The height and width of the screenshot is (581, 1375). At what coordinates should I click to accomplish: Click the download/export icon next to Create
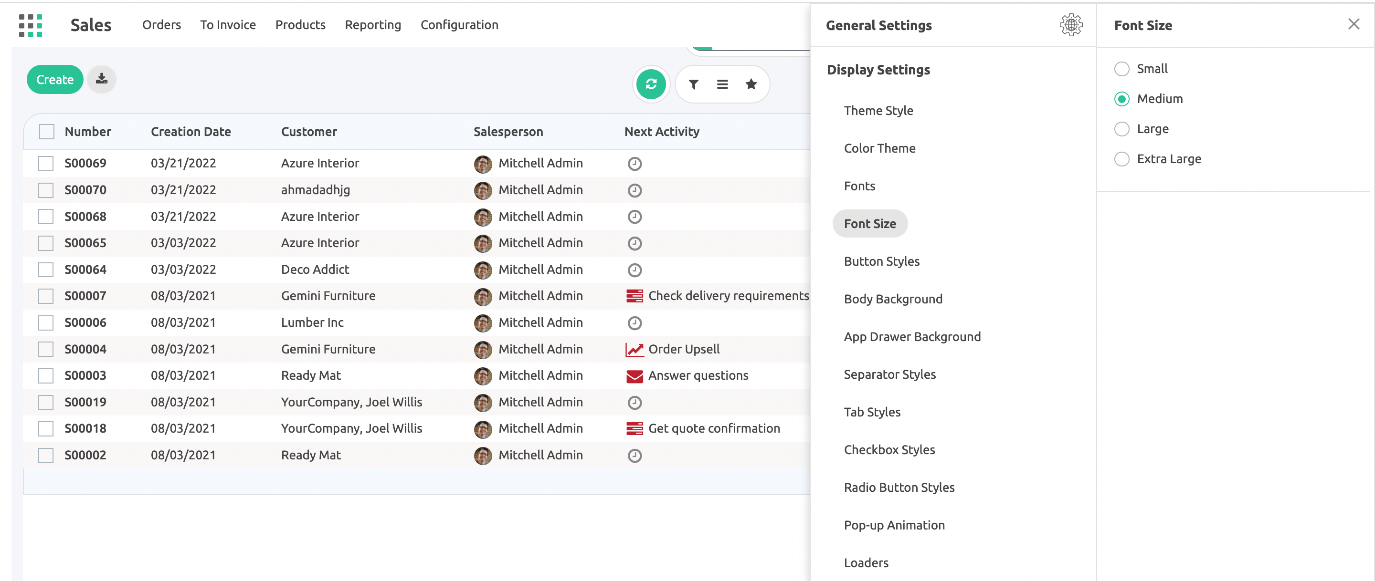[x=101, y=80]
